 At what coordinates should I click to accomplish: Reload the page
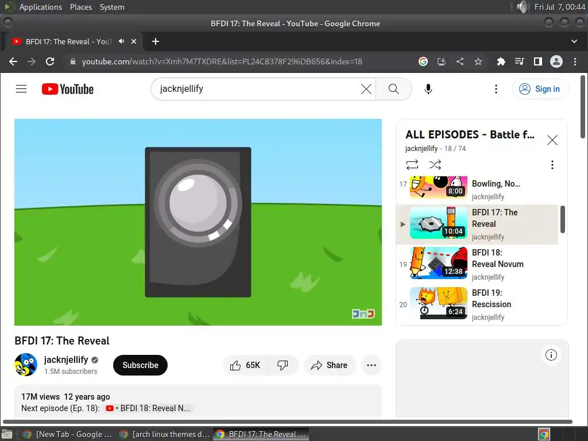(x=50, y=61)
